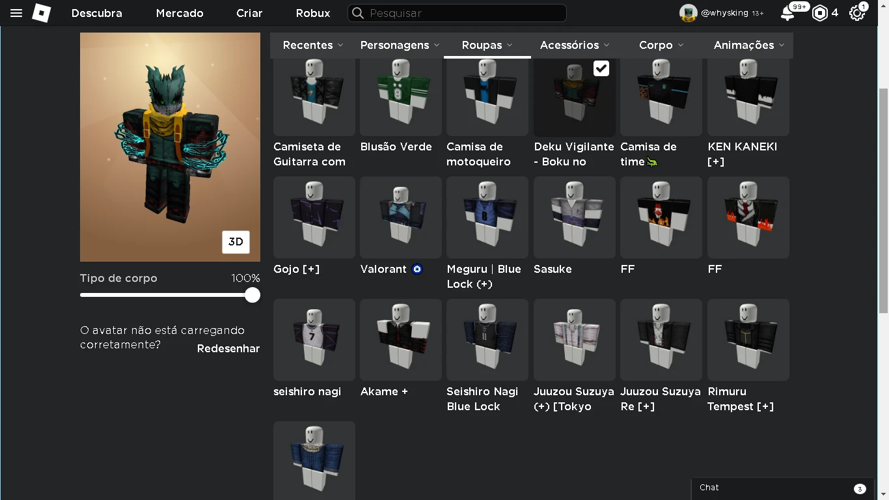
Task: Open the settings gear icon
Action: 857,13
